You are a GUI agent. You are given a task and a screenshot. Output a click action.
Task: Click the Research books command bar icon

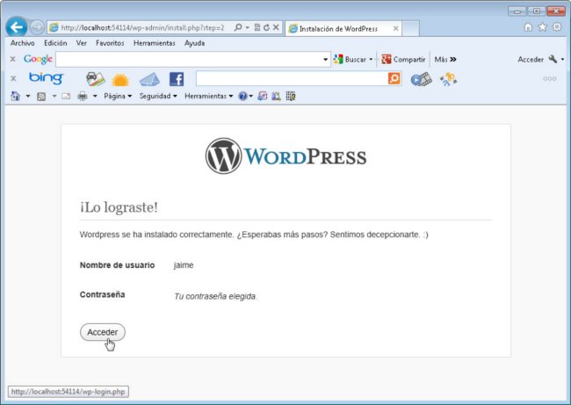click(276, 96)
